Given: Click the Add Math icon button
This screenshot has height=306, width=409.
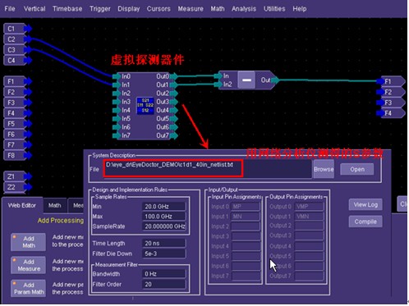Looking at the screenshot, I should pyautogui.click(x=29, y=242).
